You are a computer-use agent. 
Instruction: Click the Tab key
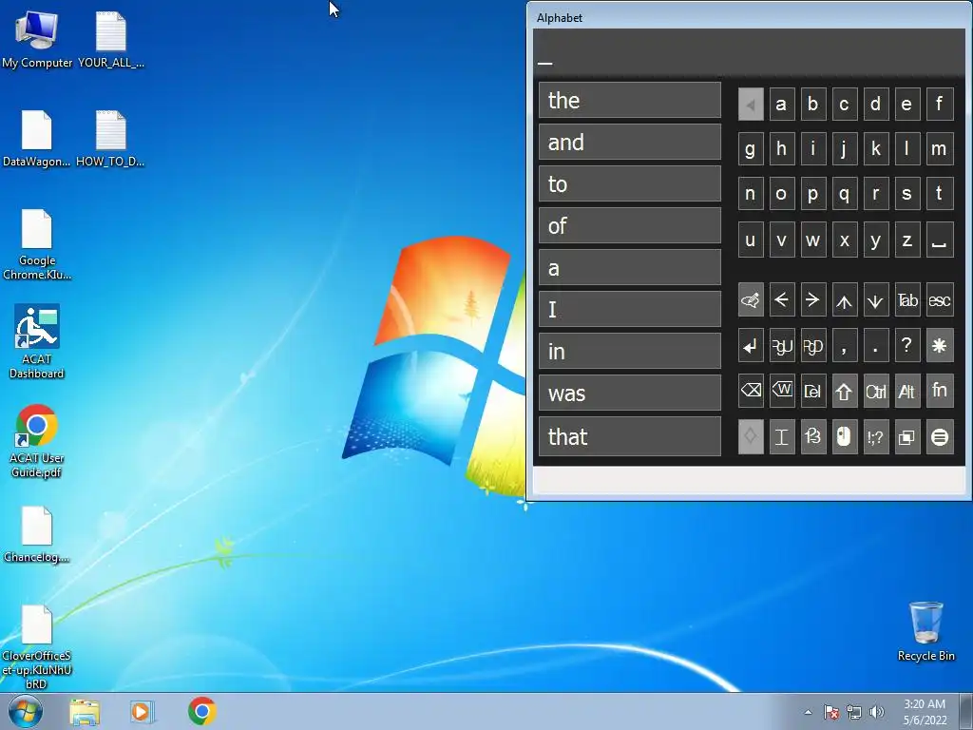(907, 300)
